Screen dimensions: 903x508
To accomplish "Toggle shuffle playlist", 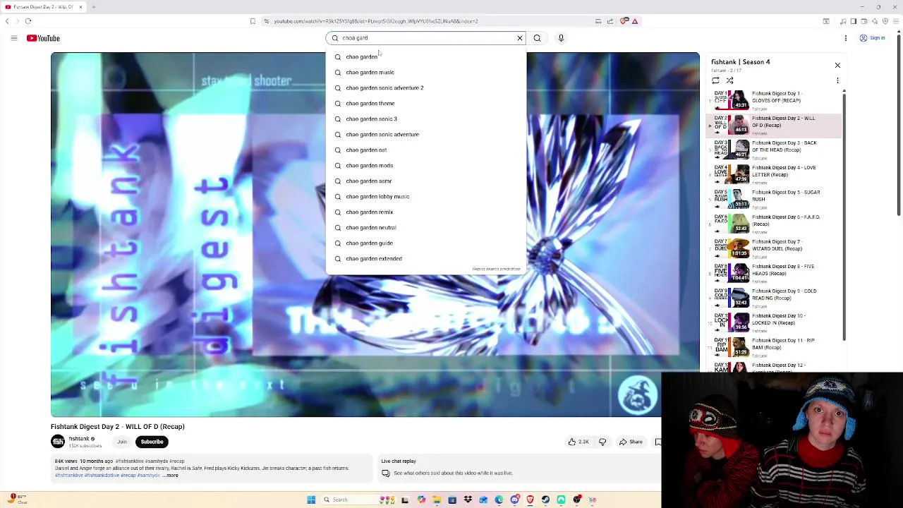I will click(x=729, y=80).
